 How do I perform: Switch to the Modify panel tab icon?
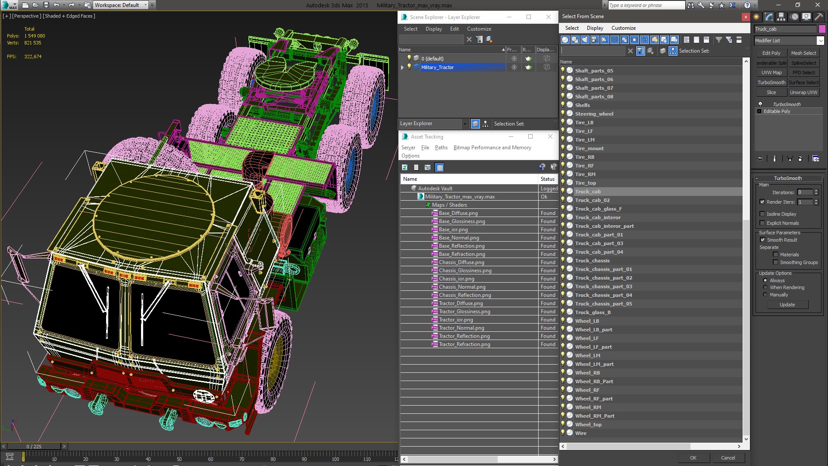coord(769,17)
